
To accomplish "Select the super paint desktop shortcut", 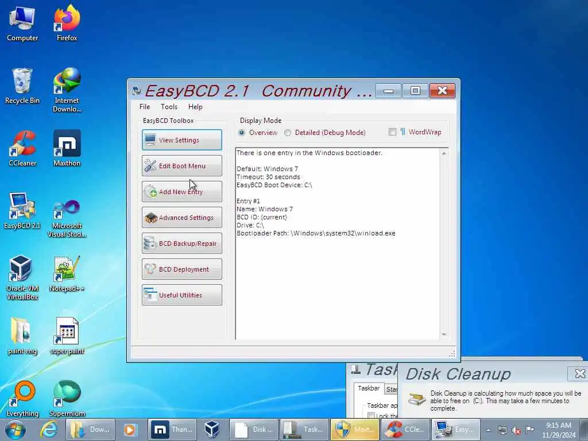I will (x=67, y=336).
